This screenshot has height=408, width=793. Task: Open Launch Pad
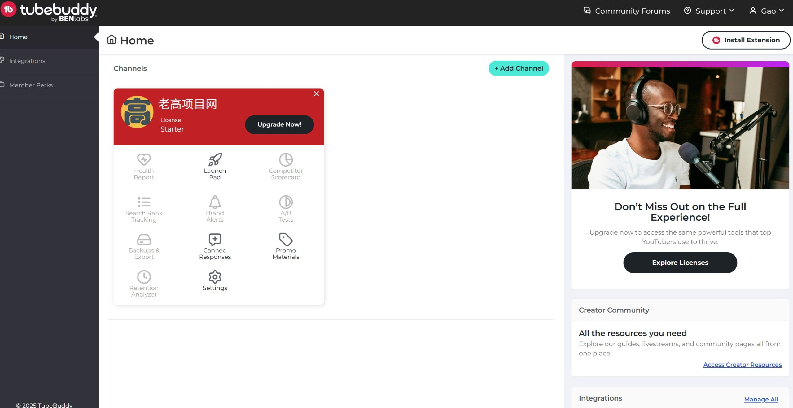click(215, 167)
